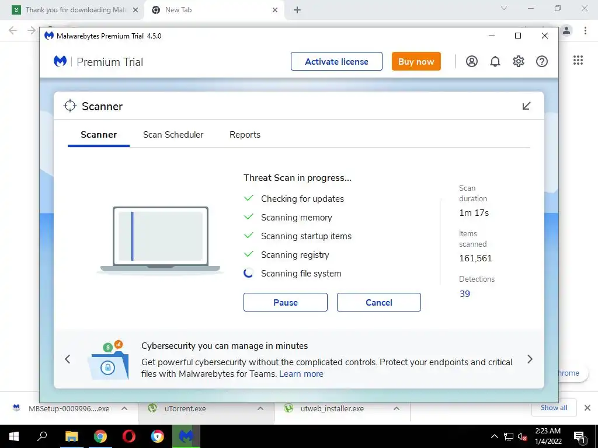Image resolution: width=598 pixels, height=448 pixels.
Task: Click Scanning file system status text
Action: [301, 274]
